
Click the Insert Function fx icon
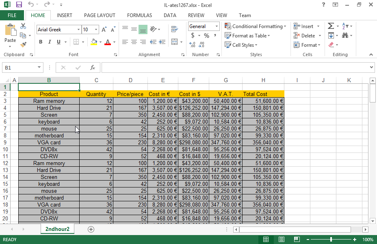pyautogui.click(x=93, y=68)
